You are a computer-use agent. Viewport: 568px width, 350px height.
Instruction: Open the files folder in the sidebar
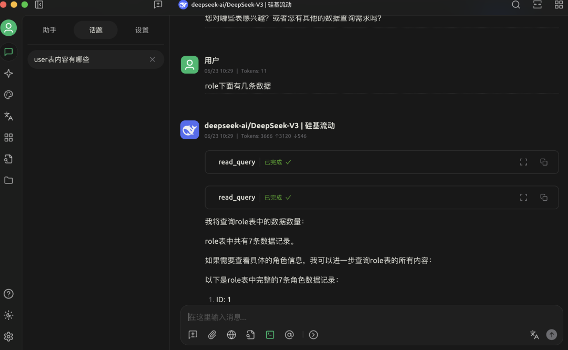[8, 180]
